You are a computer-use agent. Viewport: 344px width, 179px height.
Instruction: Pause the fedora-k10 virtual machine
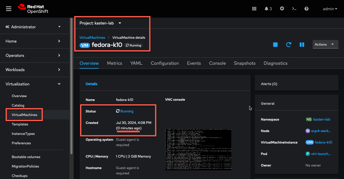tap(302, 45)
